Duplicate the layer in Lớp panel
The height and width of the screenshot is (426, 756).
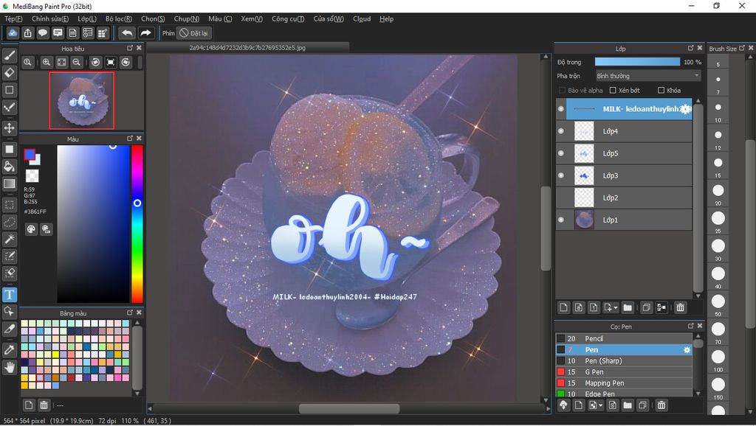point(646,307)
